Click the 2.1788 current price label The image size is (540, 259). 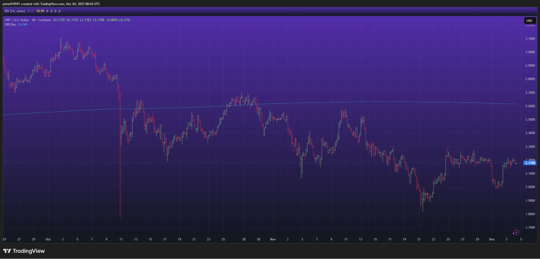point(530,163)
